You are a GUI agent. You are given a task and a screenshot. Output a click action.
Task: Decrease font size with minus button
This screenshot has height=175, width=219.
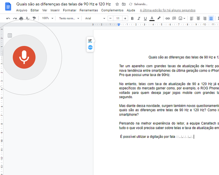pos(110,19)
